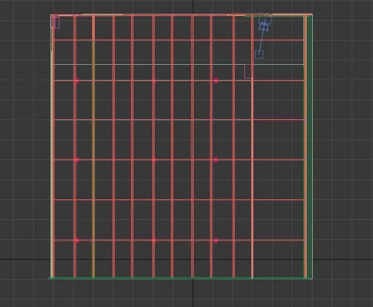Click the bottom-right light marker
This screenshot has height=307, width=373.
click(x=216, y=240)
